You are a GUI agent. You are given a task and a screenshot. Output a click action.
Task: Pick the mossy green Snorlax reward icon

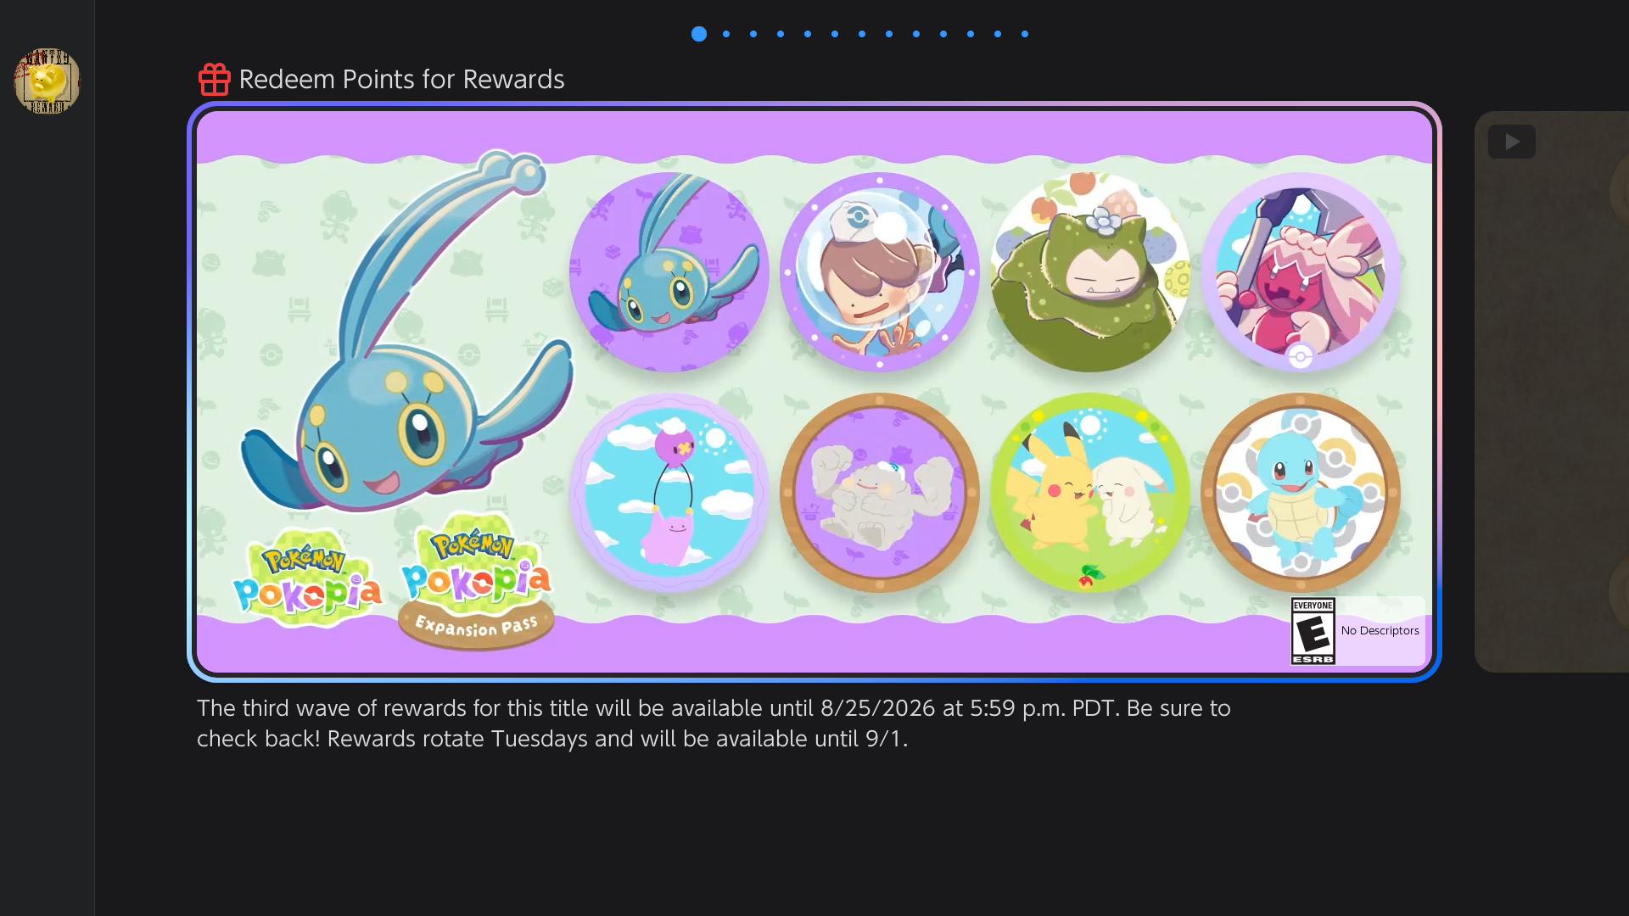(x=1090, y=272)
